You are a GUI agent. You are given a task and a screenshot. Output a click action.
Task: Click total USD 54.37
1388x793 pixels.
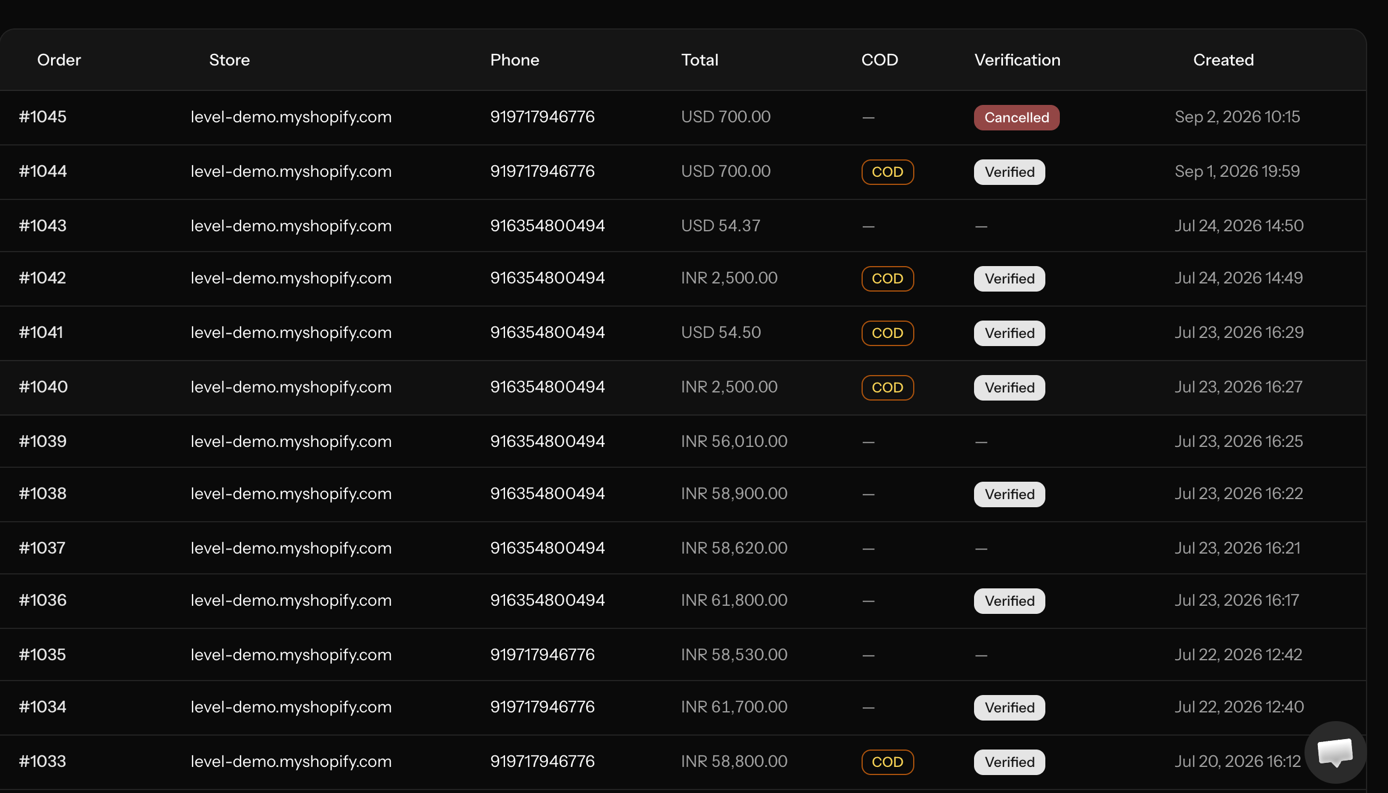(x=721, y=225)
